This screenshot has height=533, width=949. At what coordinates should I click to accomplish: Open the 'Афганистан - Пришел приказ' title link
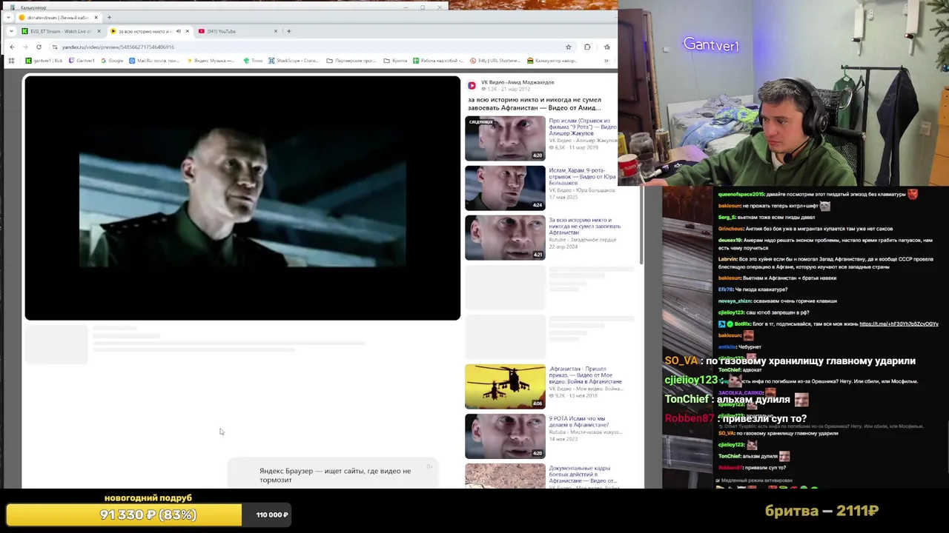pos(586,375)
